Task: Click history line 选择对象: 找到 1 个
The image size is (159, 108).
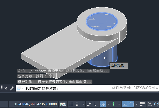Action: [35, 76]
